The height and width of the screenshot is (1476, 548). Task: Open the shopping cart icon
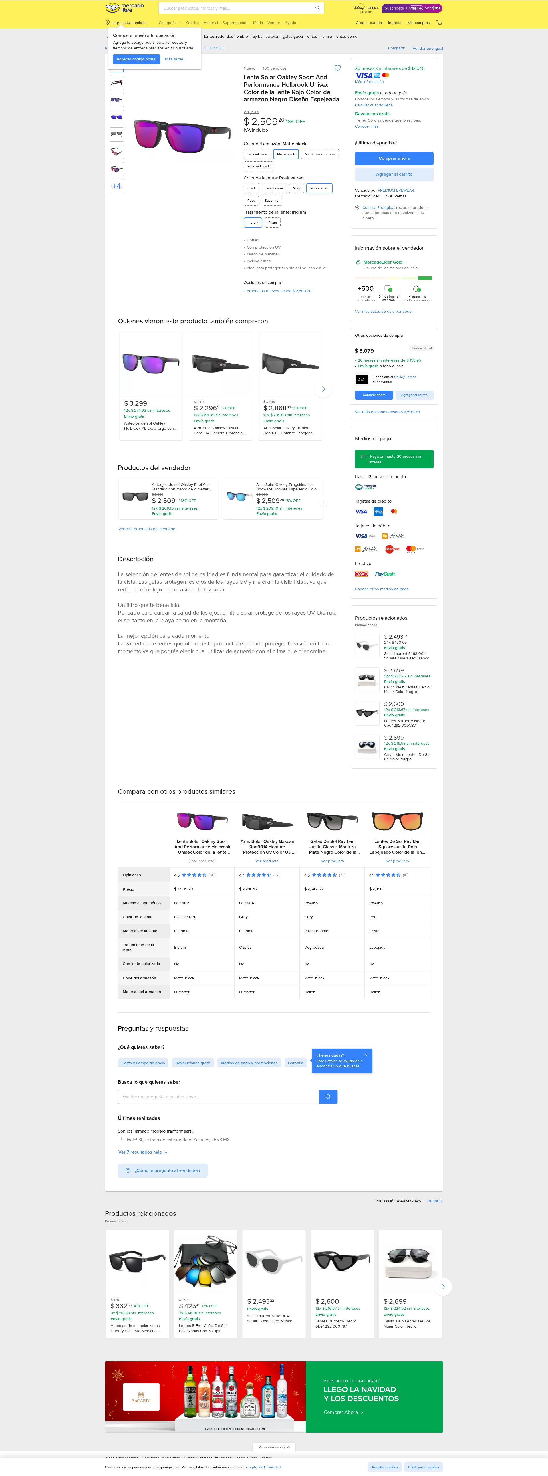(440, 23)
